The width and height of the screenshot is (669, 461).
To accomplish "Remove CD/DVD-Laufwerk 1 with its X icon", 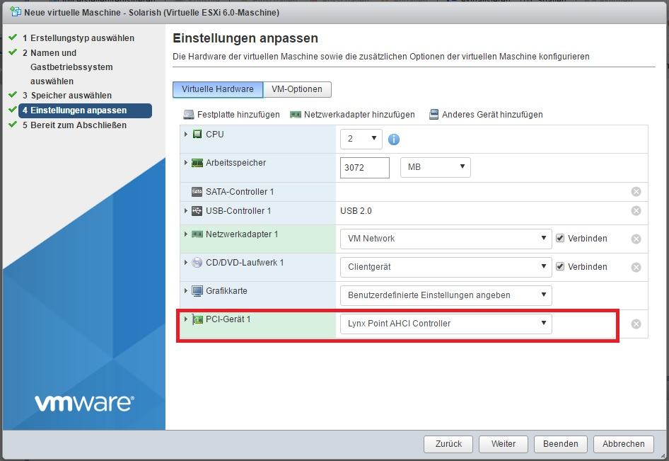I will point(636,267).
